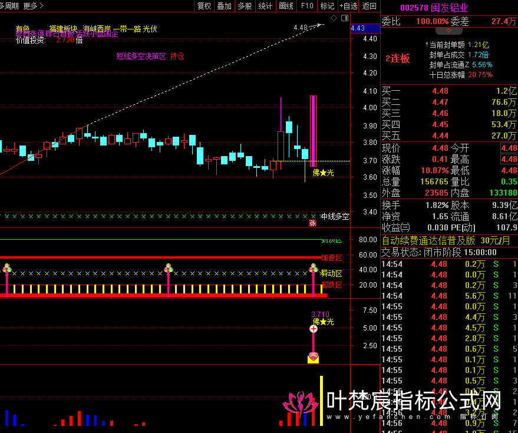Click the 复权 toolbar button
The height and width of the screenshot is (433, 518).
[x=204, y=6]
